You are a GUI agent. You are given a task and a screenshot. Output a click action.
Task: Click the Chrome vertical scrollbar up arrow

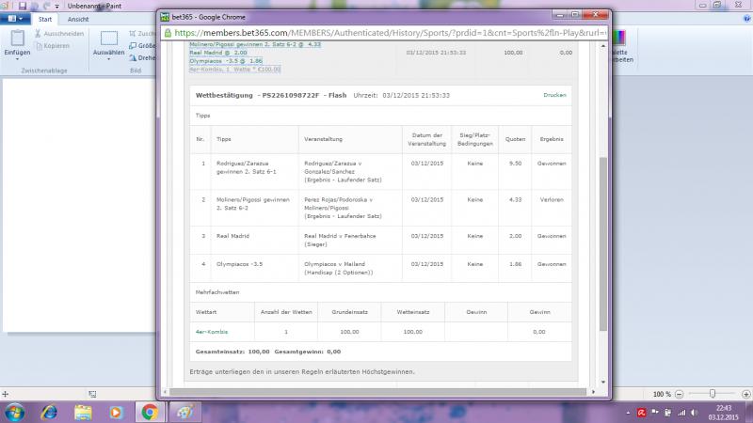pos(603,46)
